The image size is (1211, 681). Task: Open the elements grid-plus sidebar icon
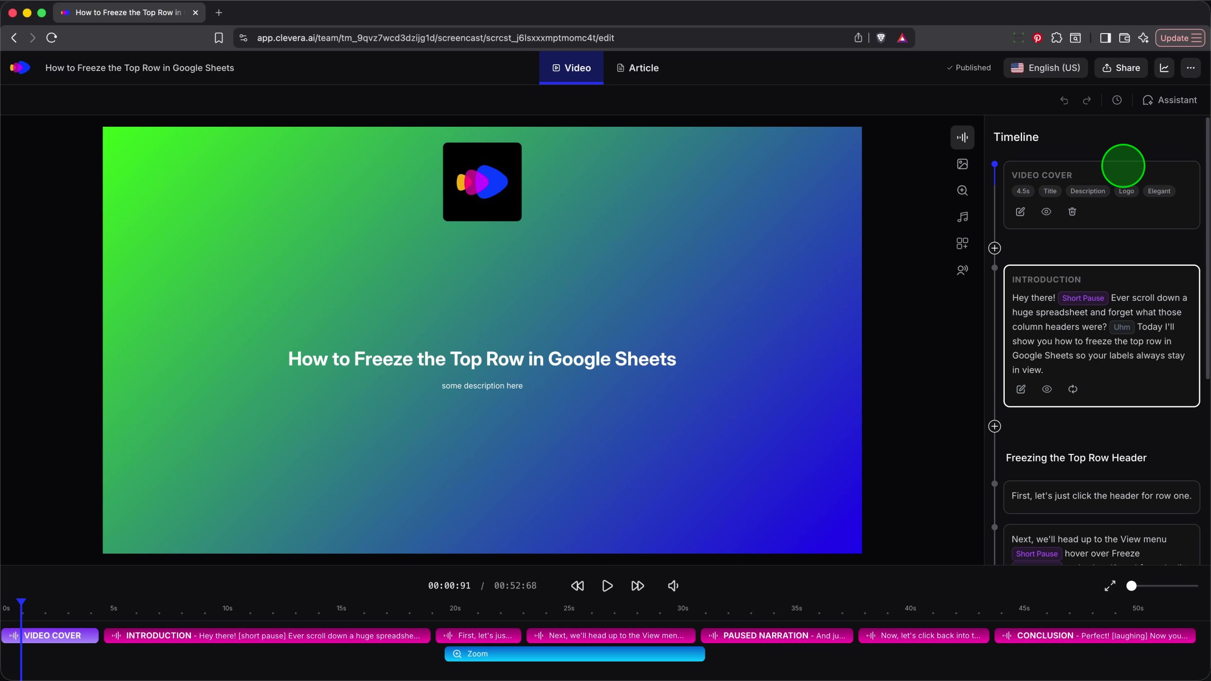[x=962, y=244]
